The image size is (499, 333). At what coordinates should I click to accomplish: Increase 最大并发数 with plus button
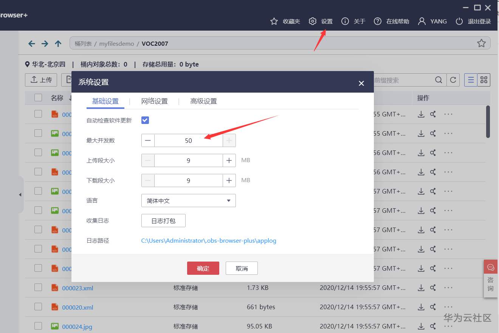point(229,141)
